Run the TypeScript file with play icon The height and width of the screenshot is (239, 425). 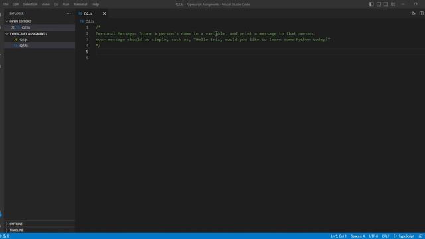click(414, 13)
